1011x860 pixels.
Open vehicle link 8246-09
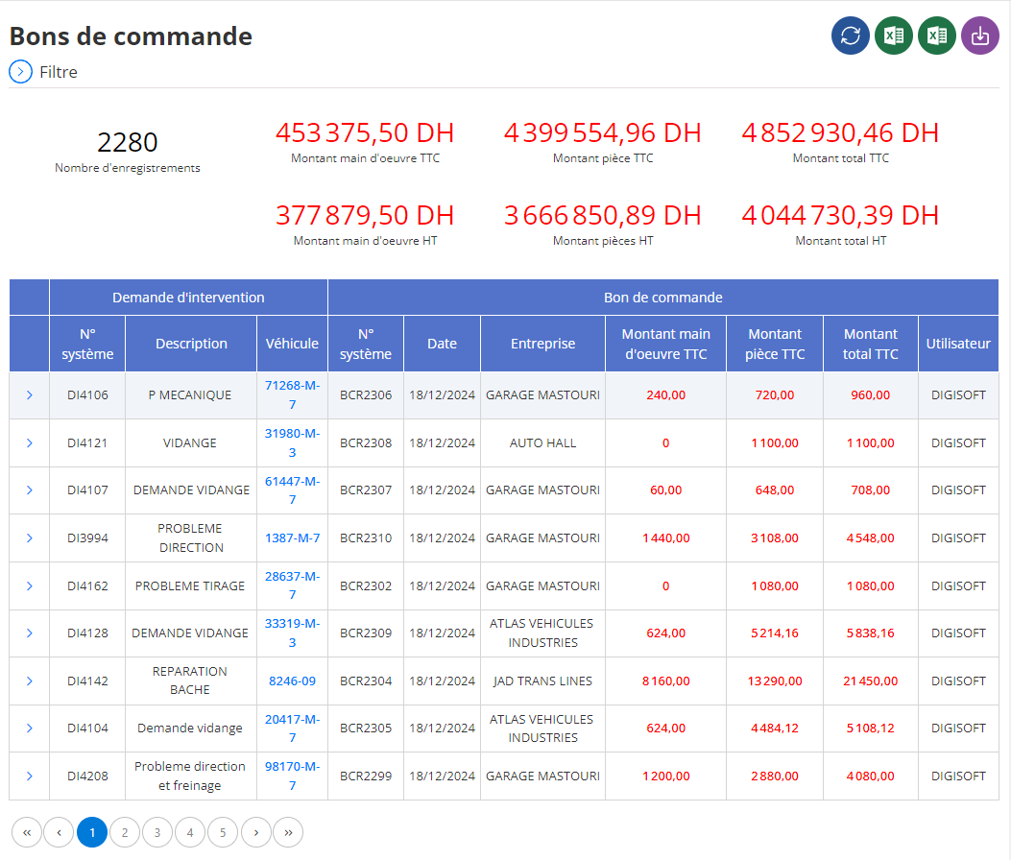(x=292, y=681)
